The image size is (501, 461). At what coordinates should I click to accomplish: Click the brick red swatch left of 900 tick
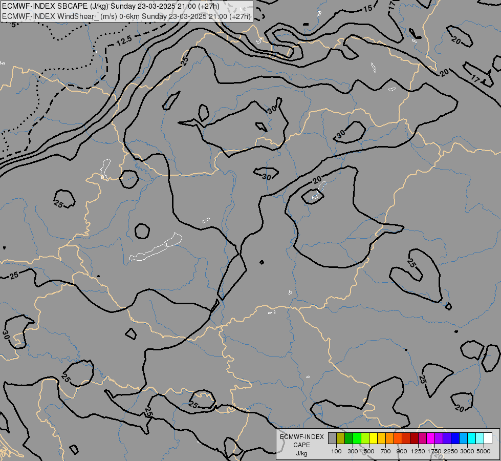[x=406, y=438]
